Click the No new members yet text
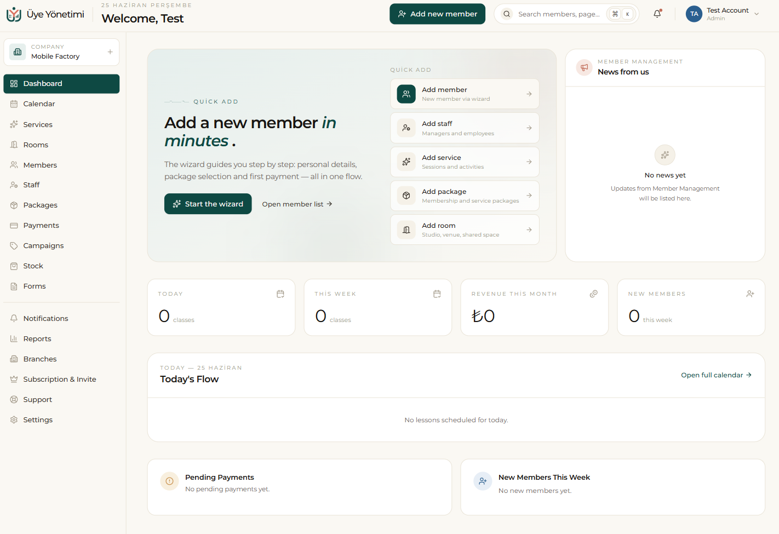 pyautogui.click(x=535, y=491)
